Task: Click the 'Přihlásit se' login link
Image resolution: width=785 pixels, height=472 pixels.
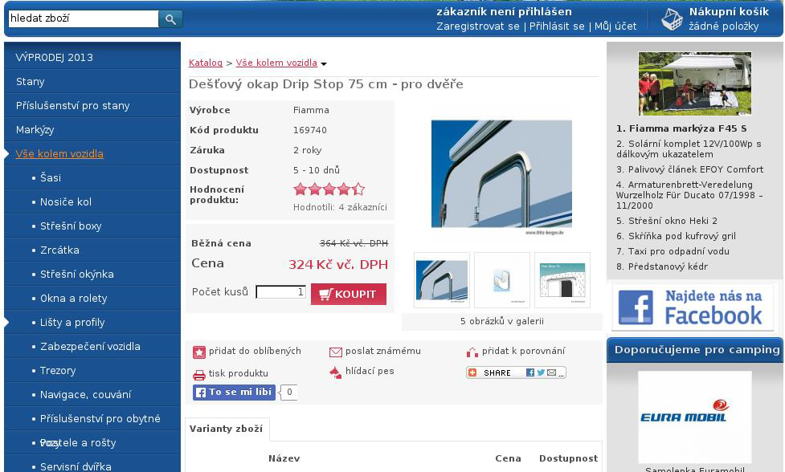Action: point(557,26)
